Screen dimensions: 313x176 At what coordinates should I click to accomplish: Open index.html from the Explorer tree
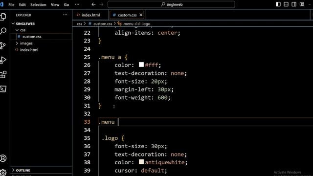point(41,50)
